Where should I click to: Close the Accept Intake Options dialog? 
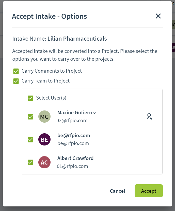point(158,16)
